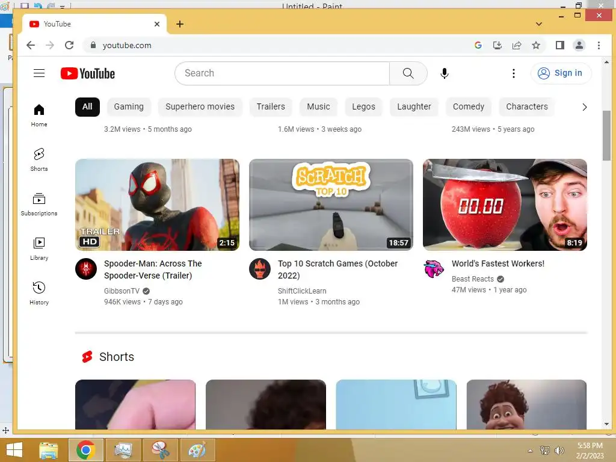
Task: Open YouTube settings three-dot menu
Action: pos(514,73)
